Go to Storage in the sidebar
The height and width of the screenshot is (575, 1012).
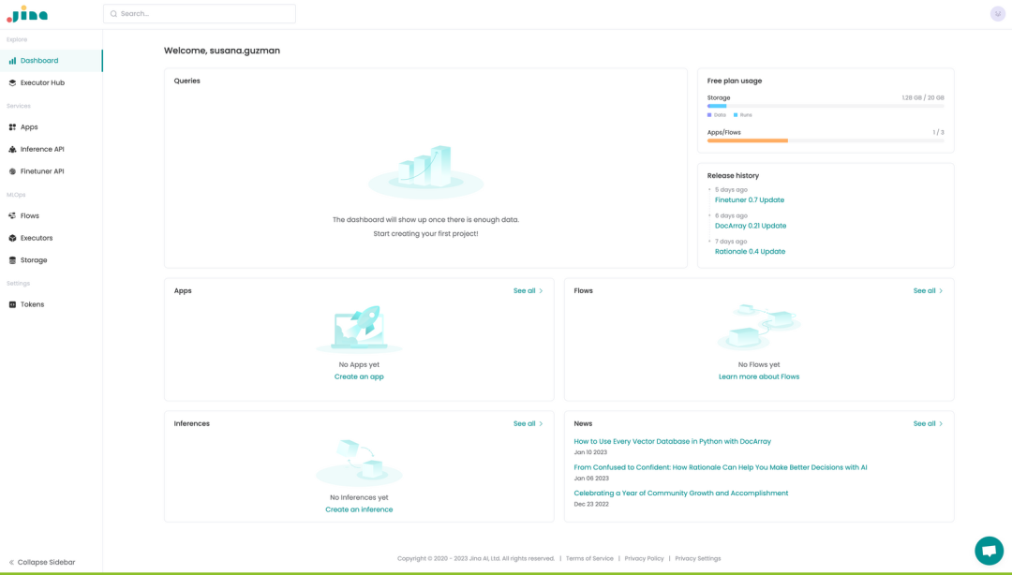coord(51,260)
